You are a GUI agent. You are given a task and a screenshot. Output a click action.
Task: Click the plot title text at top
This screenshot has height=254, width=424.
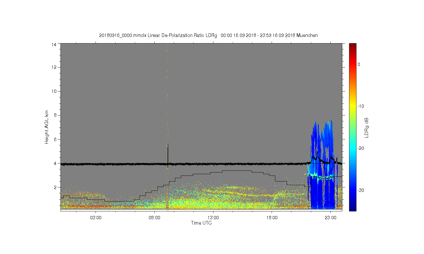(208, 36)
